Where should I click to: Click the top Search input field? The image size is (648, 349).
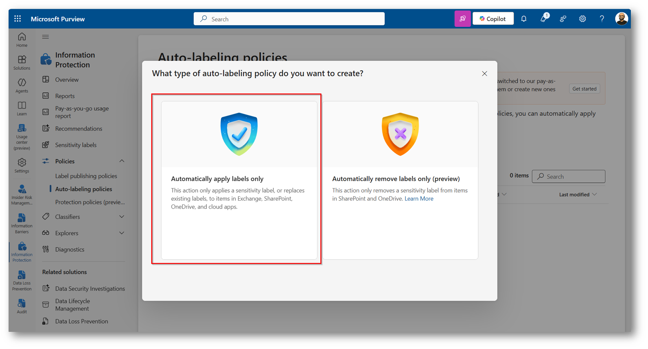pos(289,19)
